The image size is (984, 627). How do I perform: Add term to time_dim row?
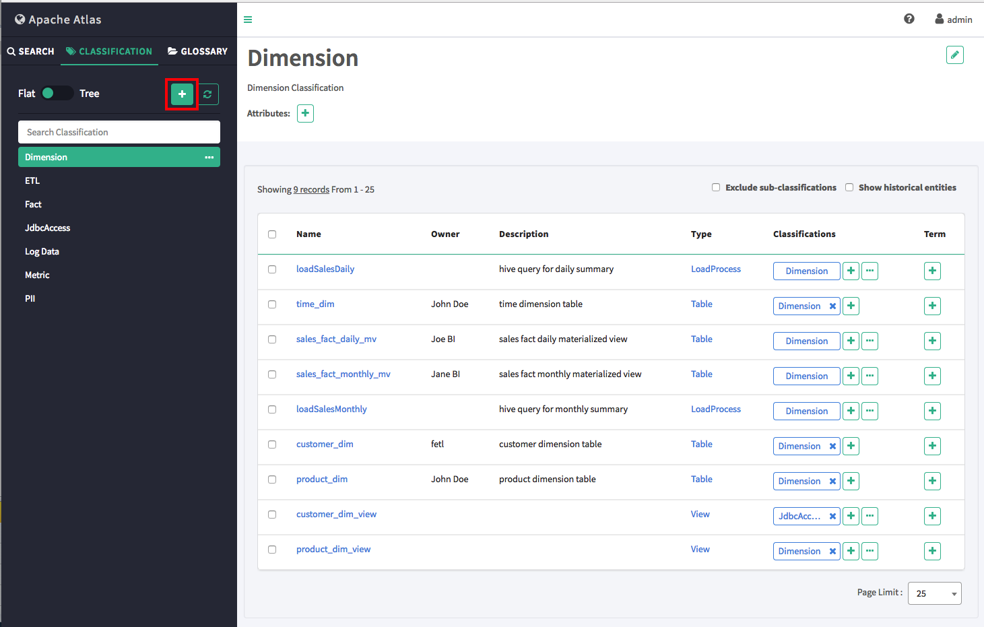(x=932, y=306)
